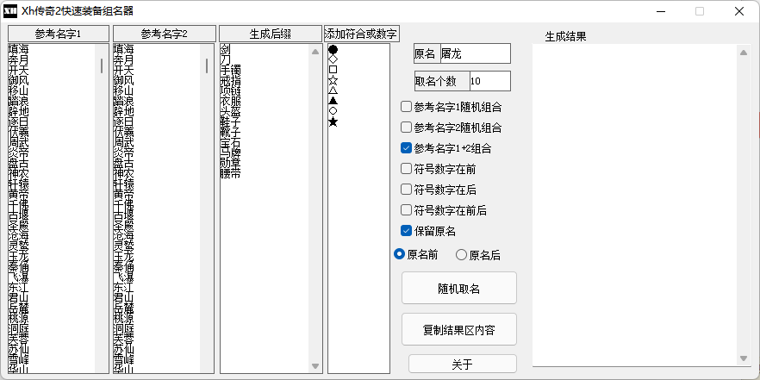Click 复制结果区内容 button
Image resolution: width=760 pixels, height=380 pixels.
click(459, 329)
